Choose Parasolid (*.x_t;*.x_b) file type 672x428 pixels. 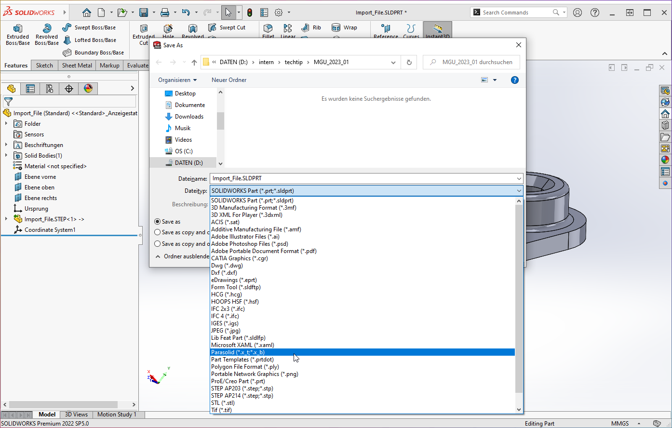363,352
